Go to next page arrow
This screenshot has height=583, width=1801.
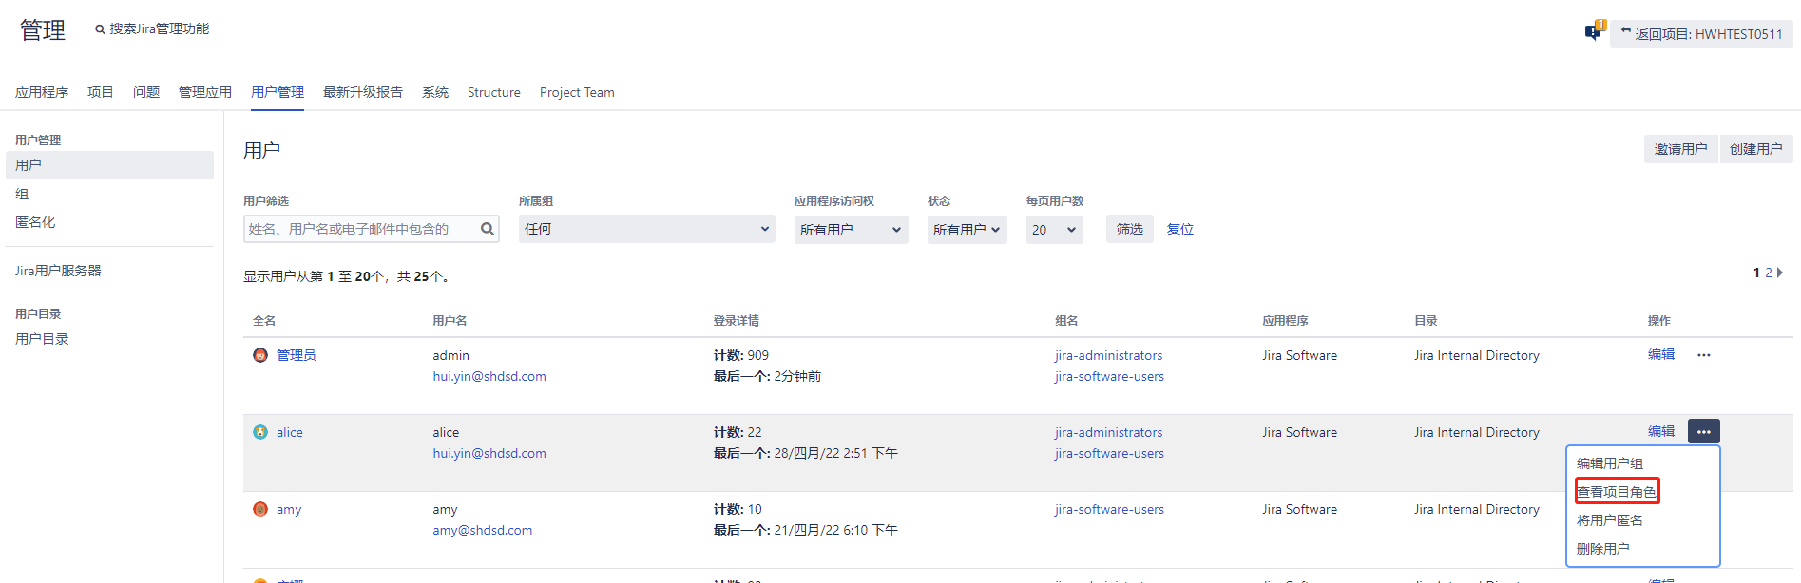click(1780, 273)
